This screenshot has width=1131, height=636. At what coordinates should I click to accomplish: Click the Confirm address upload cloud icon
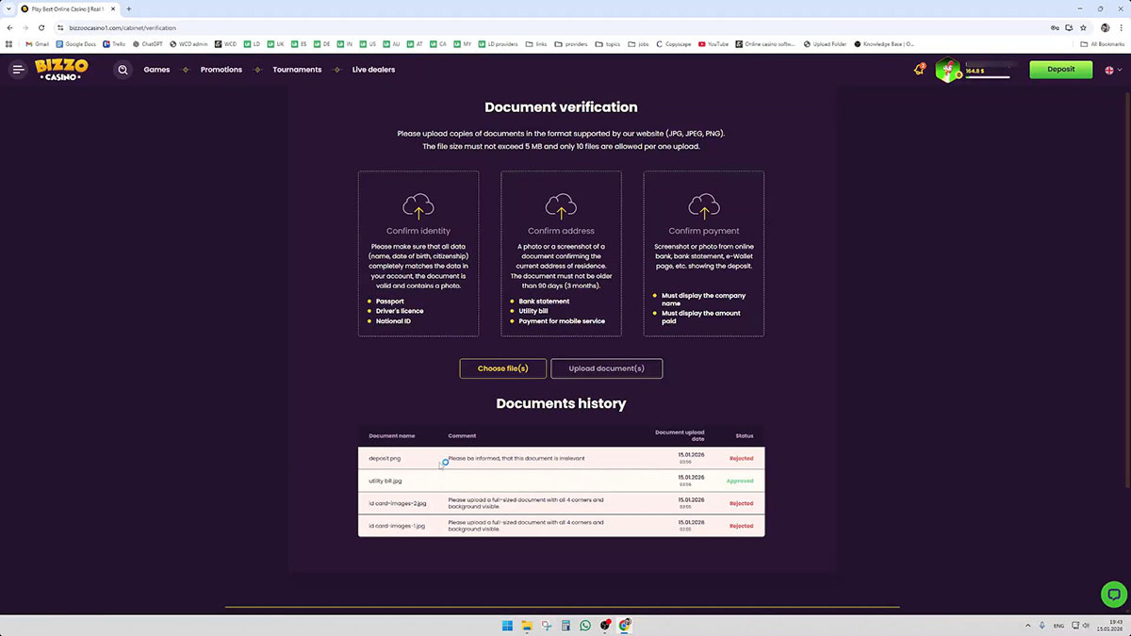tap(561, 205)
